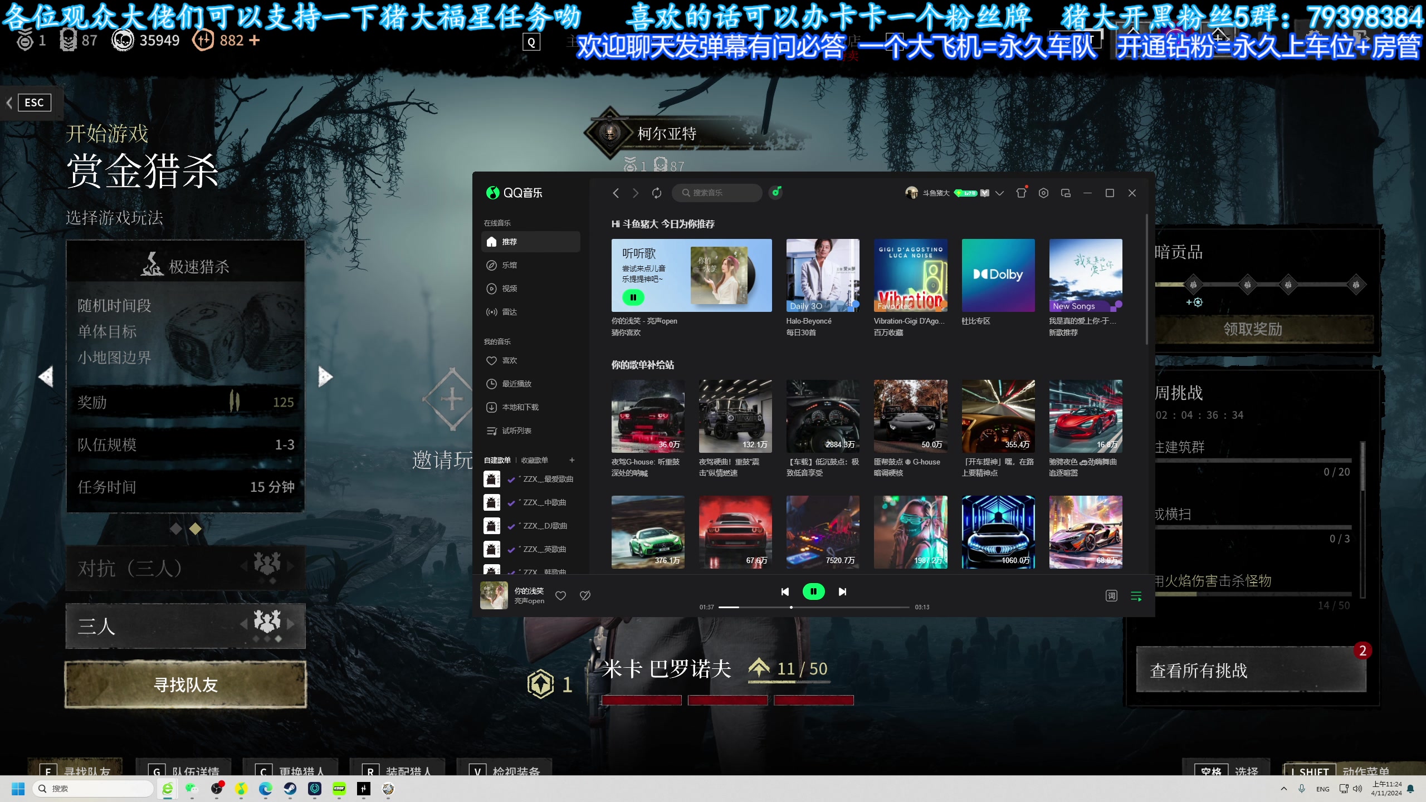Open 视频 section in sidebar

[531, 288]
